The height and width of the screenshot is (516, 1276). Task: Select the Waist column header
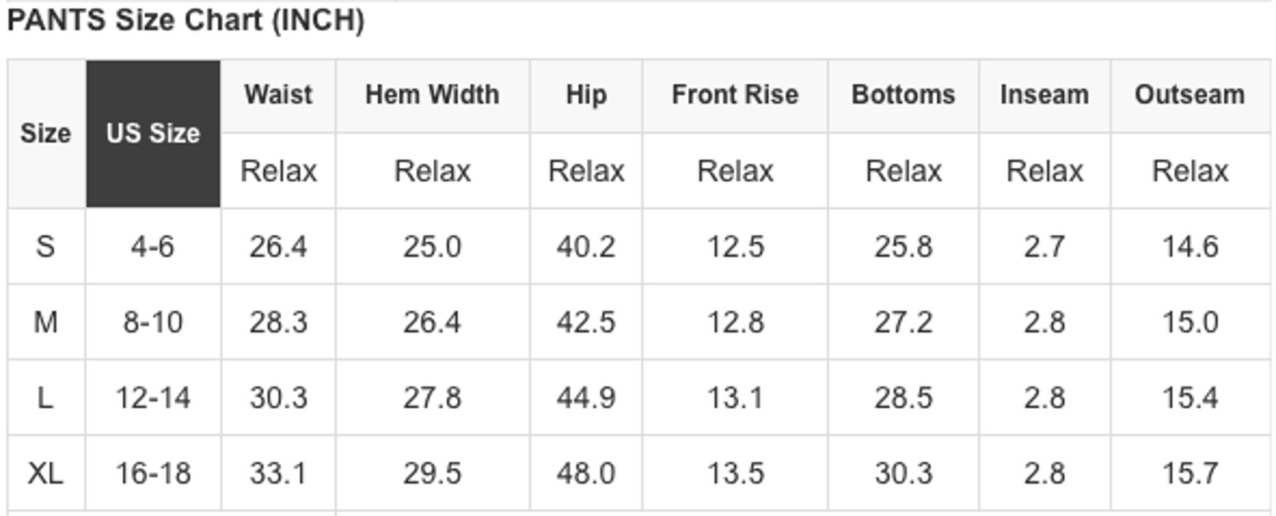pyautogui.click(x=278, y=95)
